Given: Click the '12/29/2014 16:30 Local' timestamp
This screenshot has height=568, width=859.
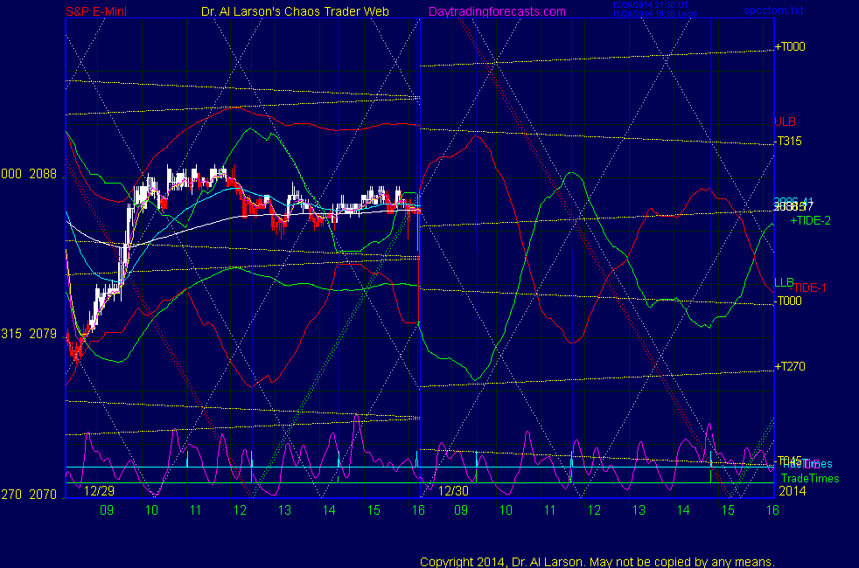Looking at the screenshot, I should pos(654,14).
